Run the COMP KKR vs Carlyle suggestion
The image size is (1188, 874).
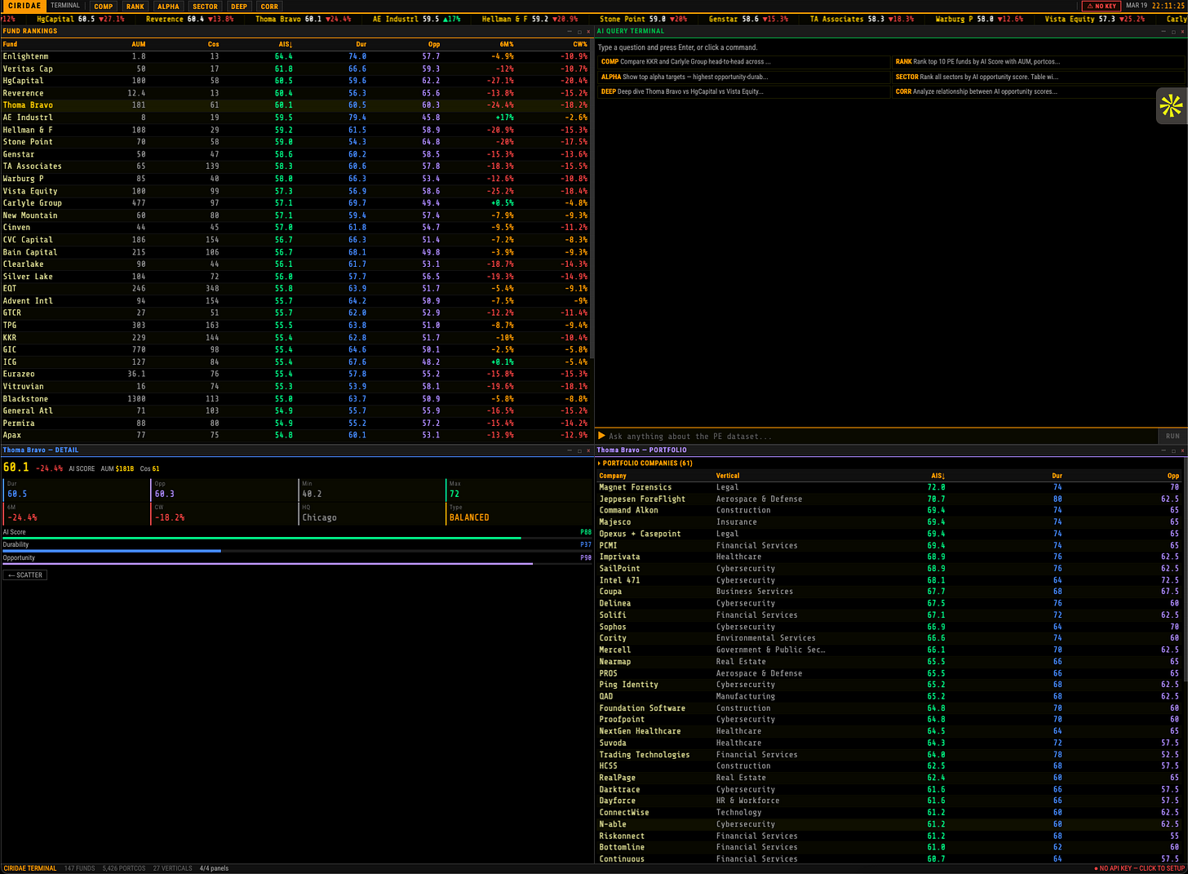tap(743, 61)
